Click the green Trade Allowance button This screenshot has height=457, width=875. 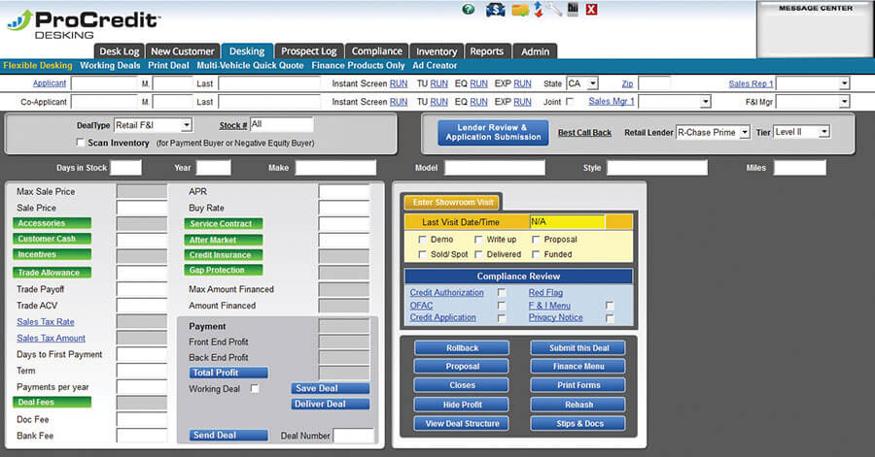52,273
